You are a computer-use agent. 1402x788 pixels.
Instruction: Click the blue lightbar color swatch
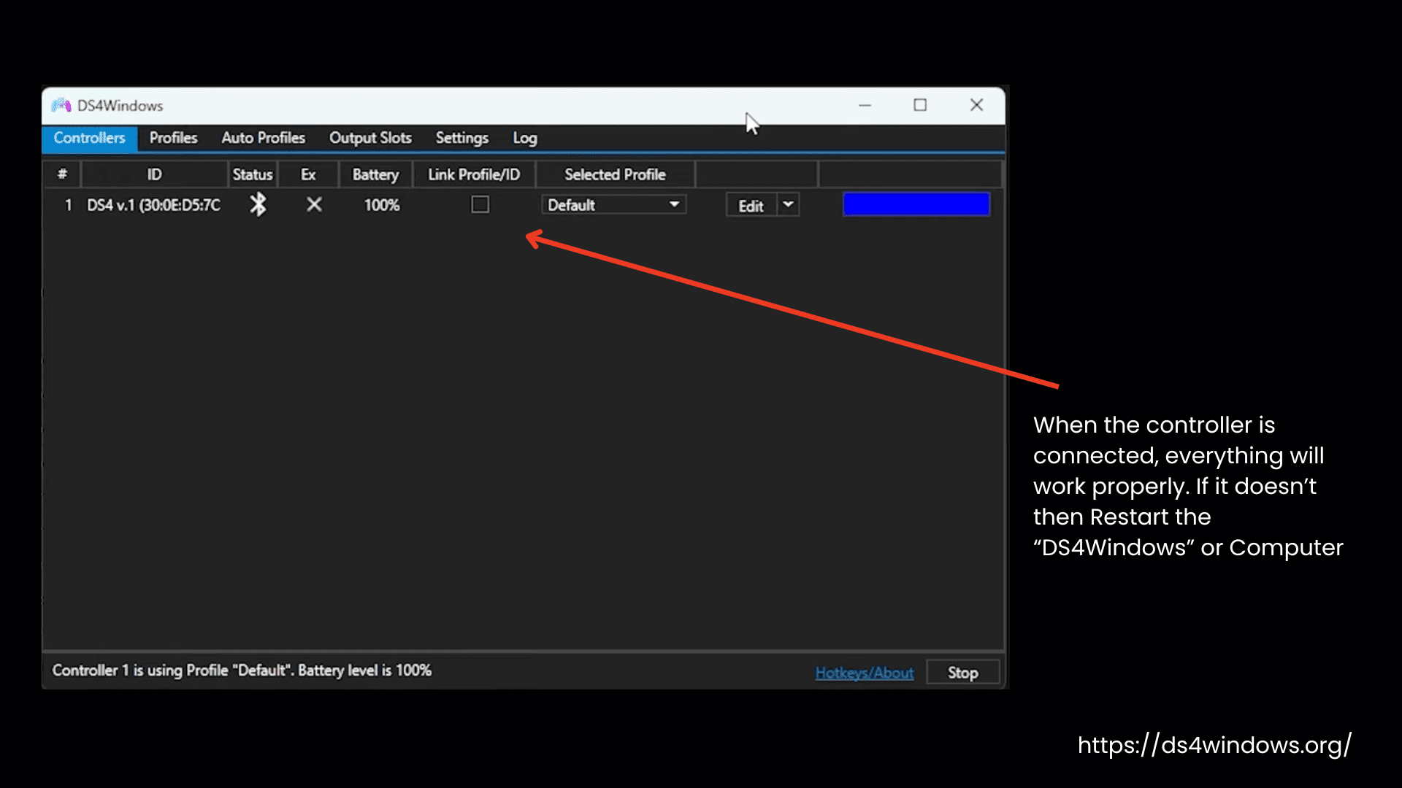click(916, 204)
